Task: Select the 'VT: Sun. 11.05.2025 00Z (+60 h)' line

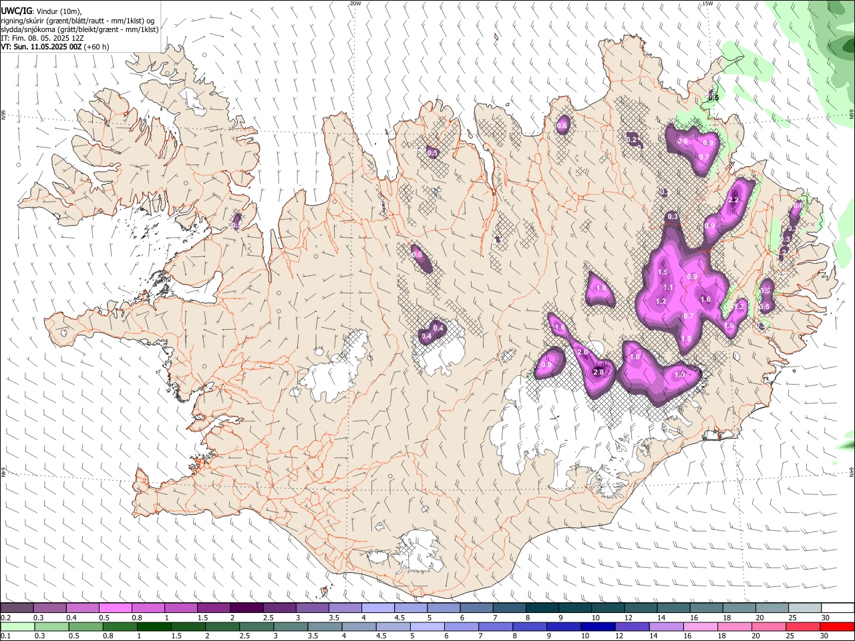Action: click(55, 47)
